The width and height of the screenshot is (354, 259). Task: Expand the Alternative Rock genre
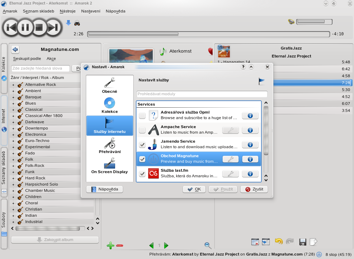point(13,85)
